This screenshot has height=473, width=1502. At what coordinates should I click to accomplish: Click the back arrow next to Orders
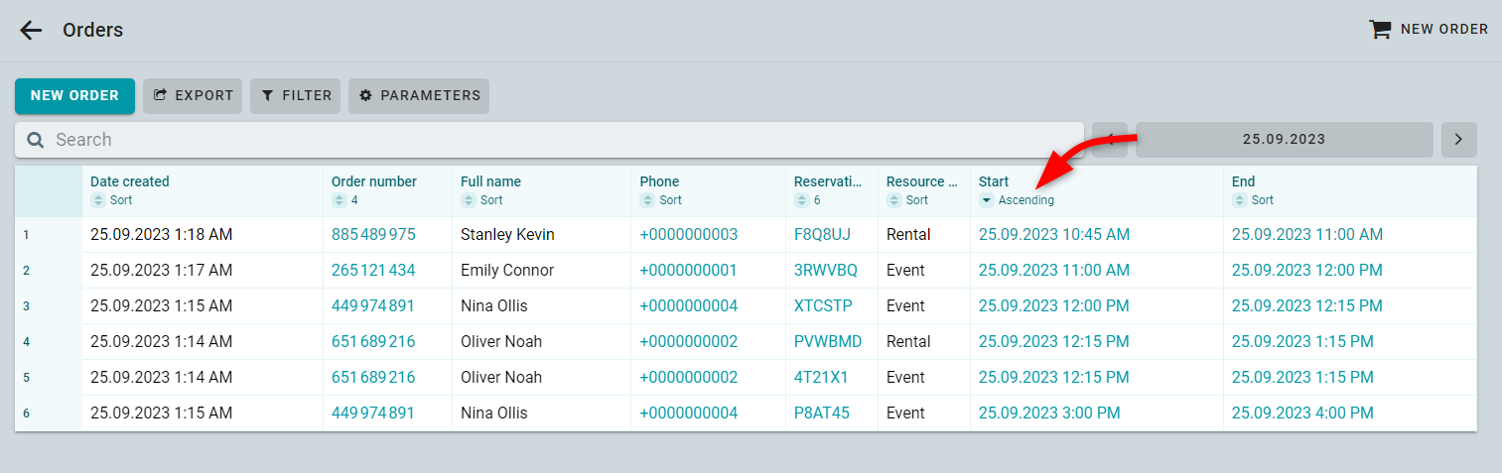(x=31, y=30)
